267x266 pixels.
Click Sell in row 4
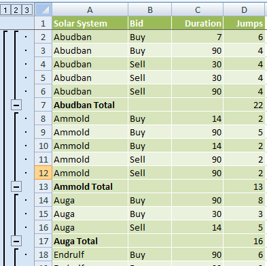[150, 64]
